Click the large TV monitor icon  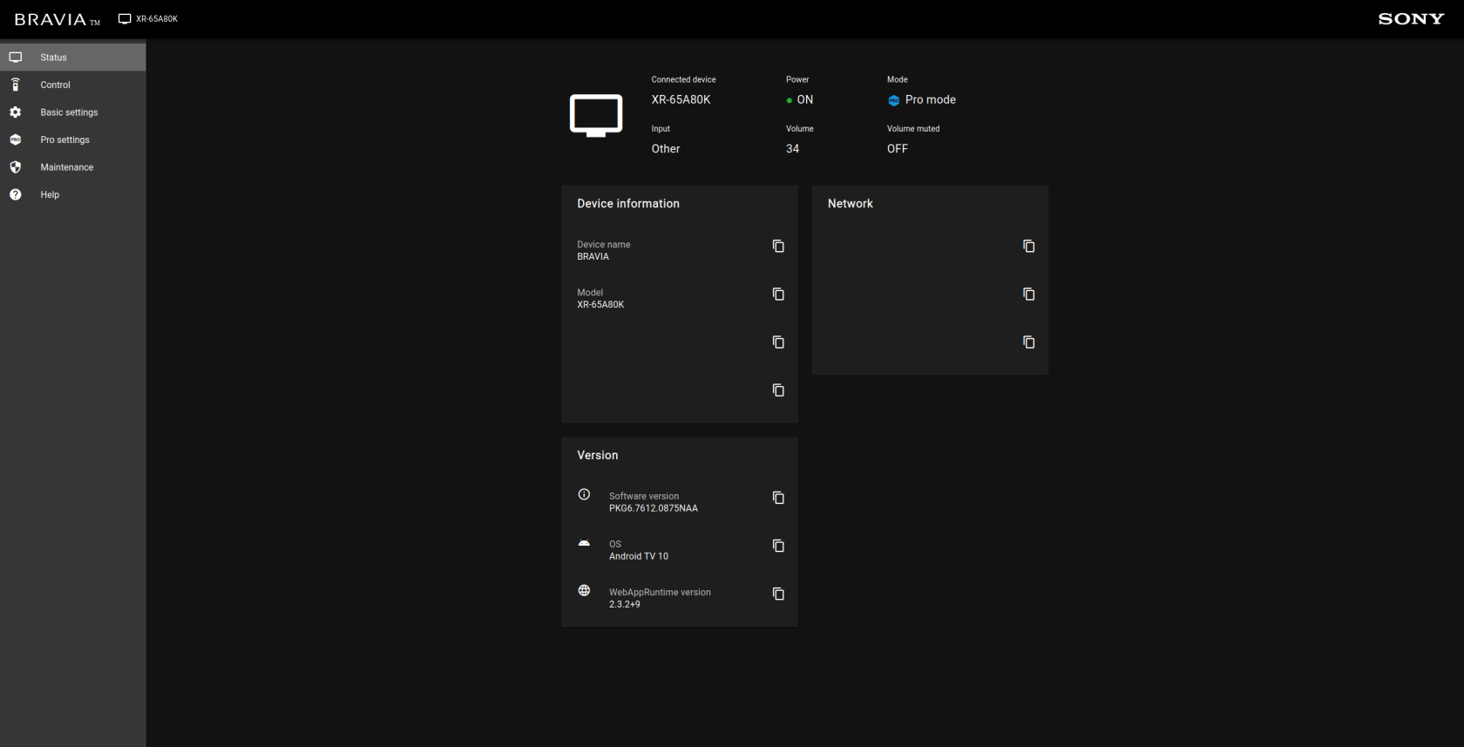(x=596, y=115)
